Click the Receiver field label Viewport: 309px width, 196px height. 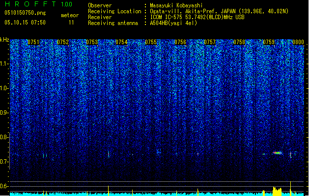[x=100, y=17]
